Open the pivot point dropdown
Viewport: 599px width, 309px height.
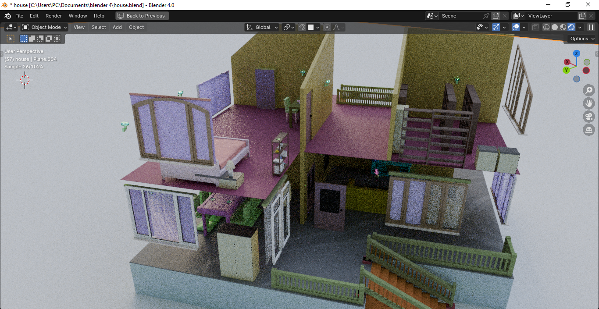click(289, 27)
